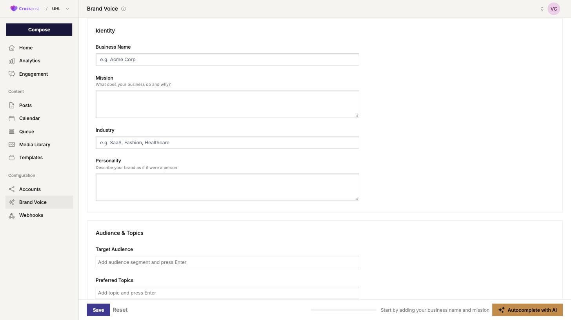This screenshot has width=571, height=320.
Task: Navigate to Engagement section
Action: click(33, 74)
